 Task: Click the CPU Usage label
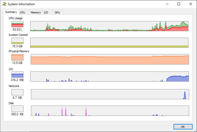[x=16, y=18]
